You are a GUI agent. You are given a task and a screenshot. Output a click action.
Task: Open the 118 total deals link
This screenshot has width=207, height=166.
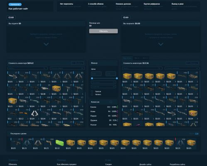[x=197, y=134]
